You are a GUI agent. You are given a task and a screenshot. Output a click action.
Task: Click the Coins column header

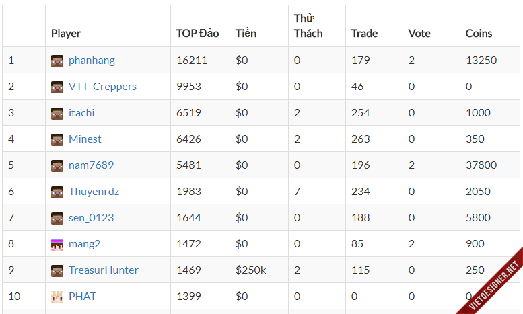pos(479,33)
